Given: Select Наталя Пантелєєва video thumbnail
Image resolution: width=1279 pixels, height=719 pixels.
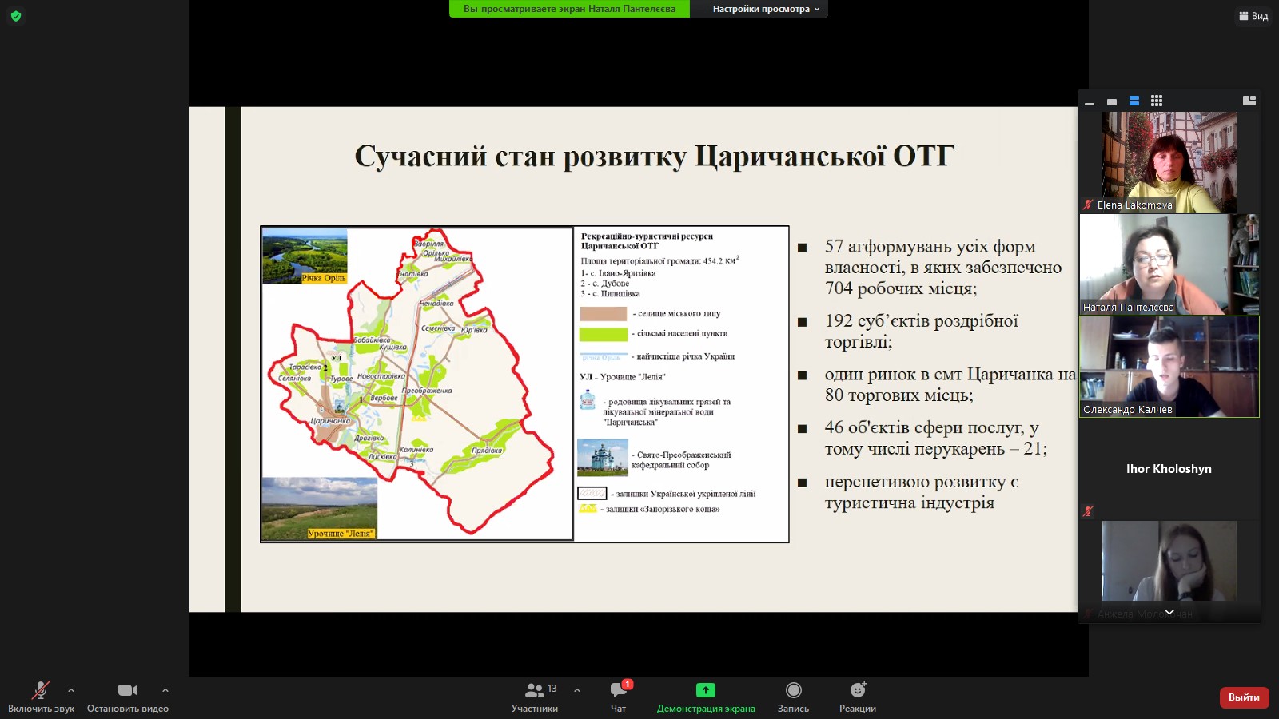Looking at the screenshot, I should point(1169,264).
